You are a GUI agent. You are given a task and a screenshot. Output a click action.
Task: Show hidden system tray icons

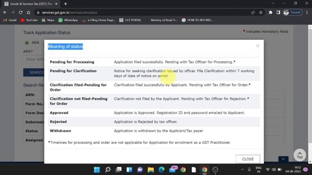[242, 170]
